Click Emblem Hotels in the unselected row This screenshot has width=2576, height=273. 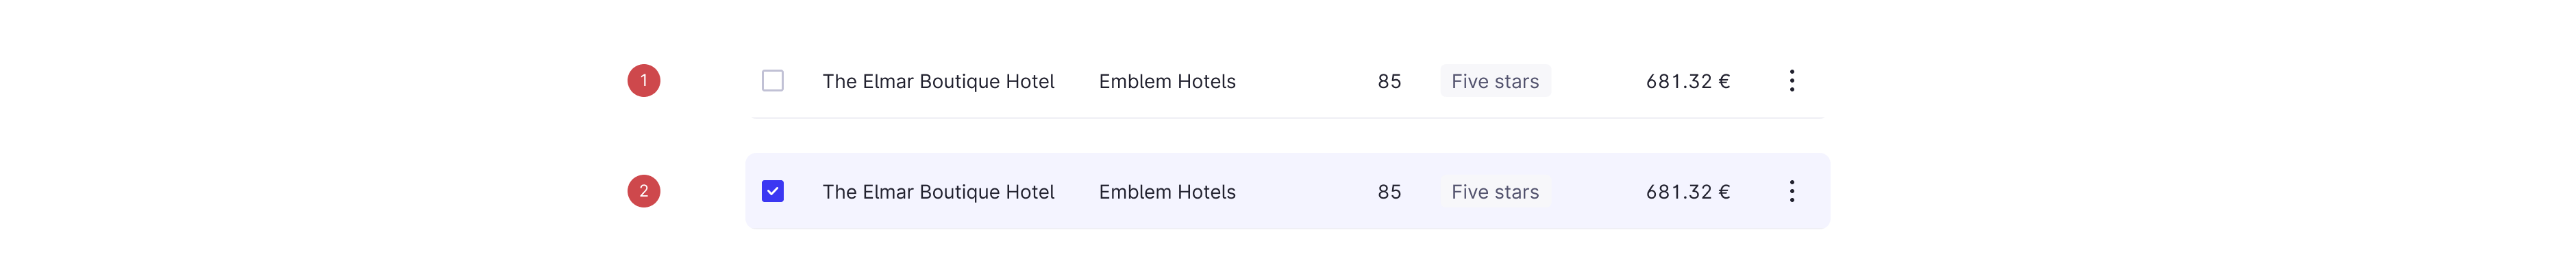point(1166,82)
